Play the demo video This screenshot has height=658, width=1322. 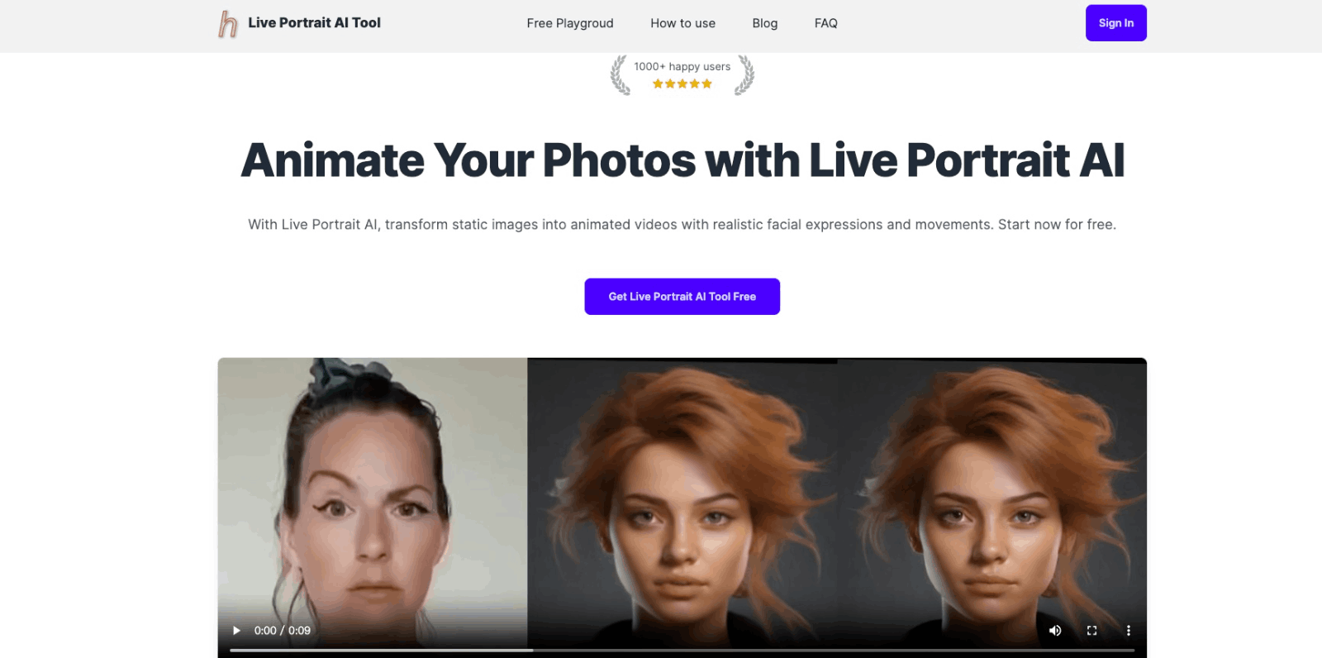236,631
